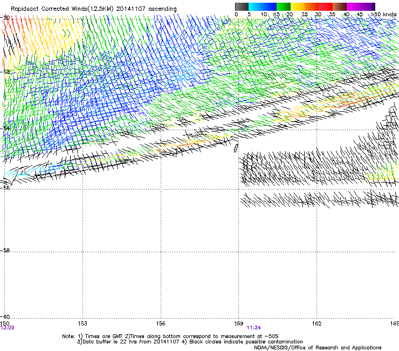The image size is (399, 351).
Task: Select the orange 25-30 knots legend color
Action: point(312,6)
